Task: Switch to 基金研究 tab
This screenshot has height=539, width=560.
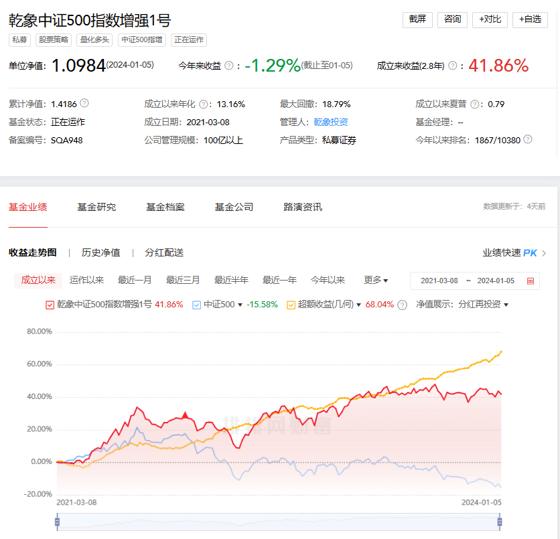Action: (x=96, y=207)
